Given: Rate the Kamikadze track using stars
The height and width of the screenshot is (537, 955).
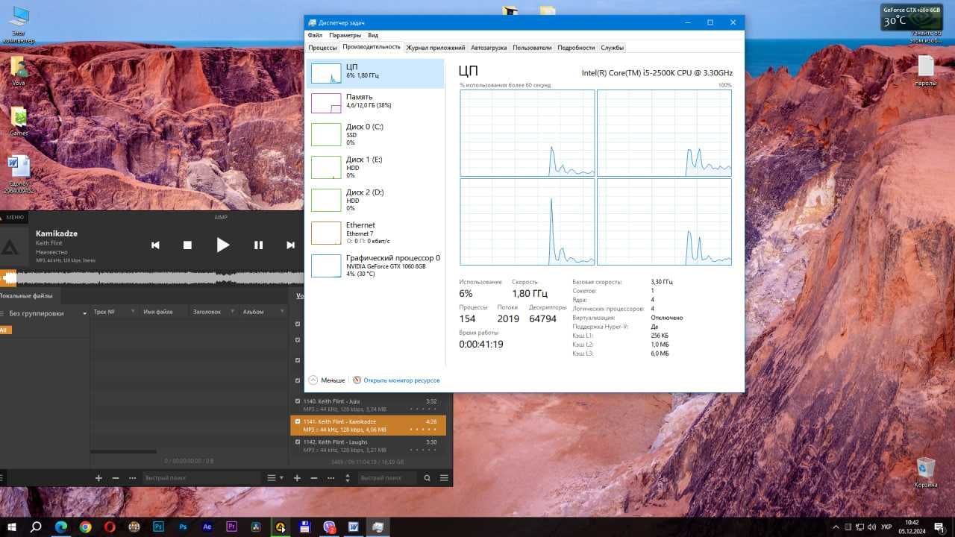Looking at the screenshot, I should pyautogui.click(x=424, y=430).
